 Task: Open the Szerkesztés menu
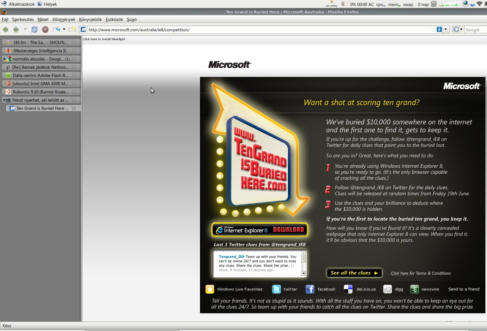23,19
